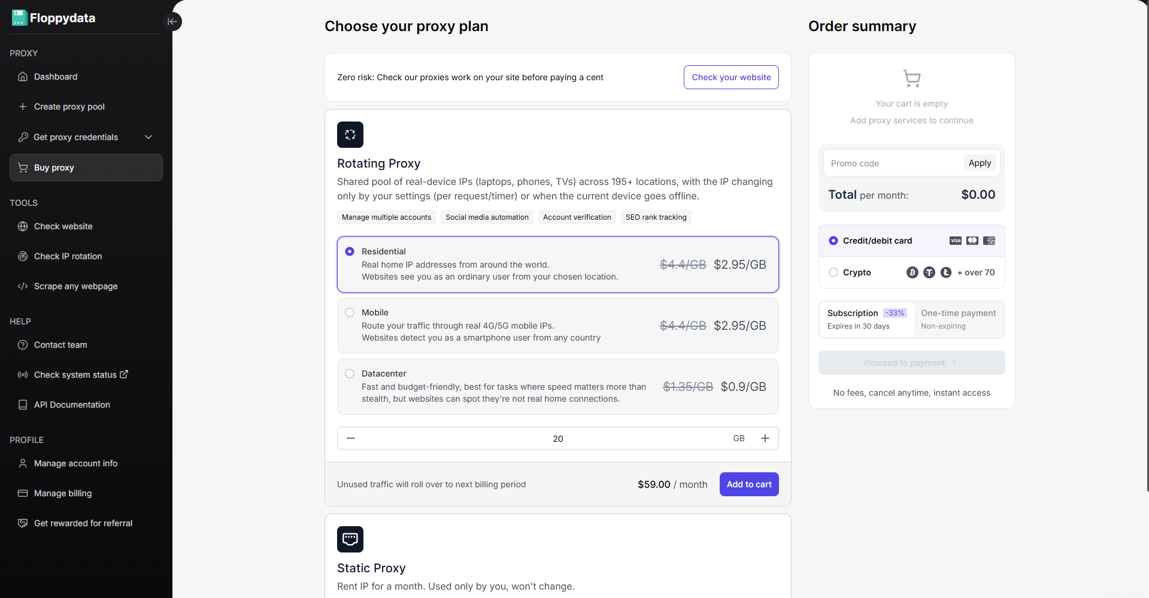1149x598 pixels.
Task: Choose Crypto as payment method
Action: (833, 272)
